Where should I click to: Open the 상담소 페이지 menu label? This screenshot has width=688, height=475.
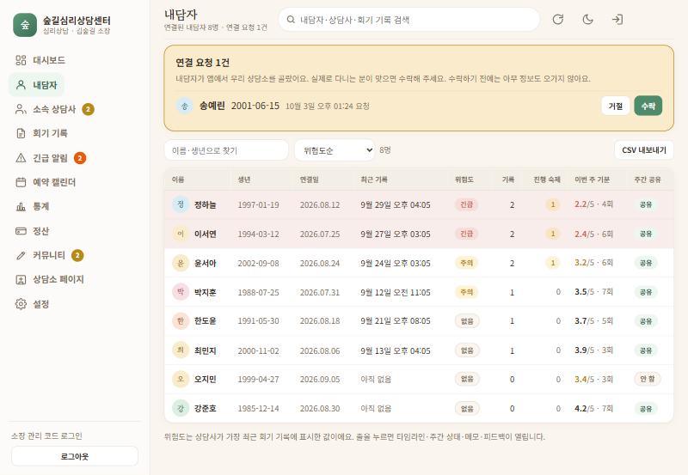tap(58, 279)
